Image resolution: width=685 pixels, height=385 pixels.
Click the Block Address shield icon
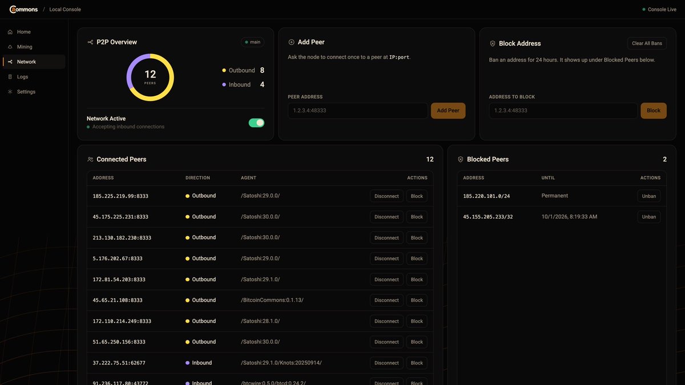493,43
